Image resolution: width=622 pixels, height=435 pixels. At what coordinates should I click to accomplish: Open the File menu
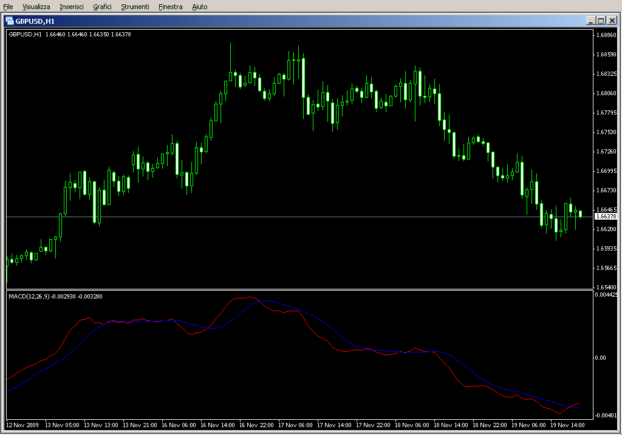tap(9, 7)
